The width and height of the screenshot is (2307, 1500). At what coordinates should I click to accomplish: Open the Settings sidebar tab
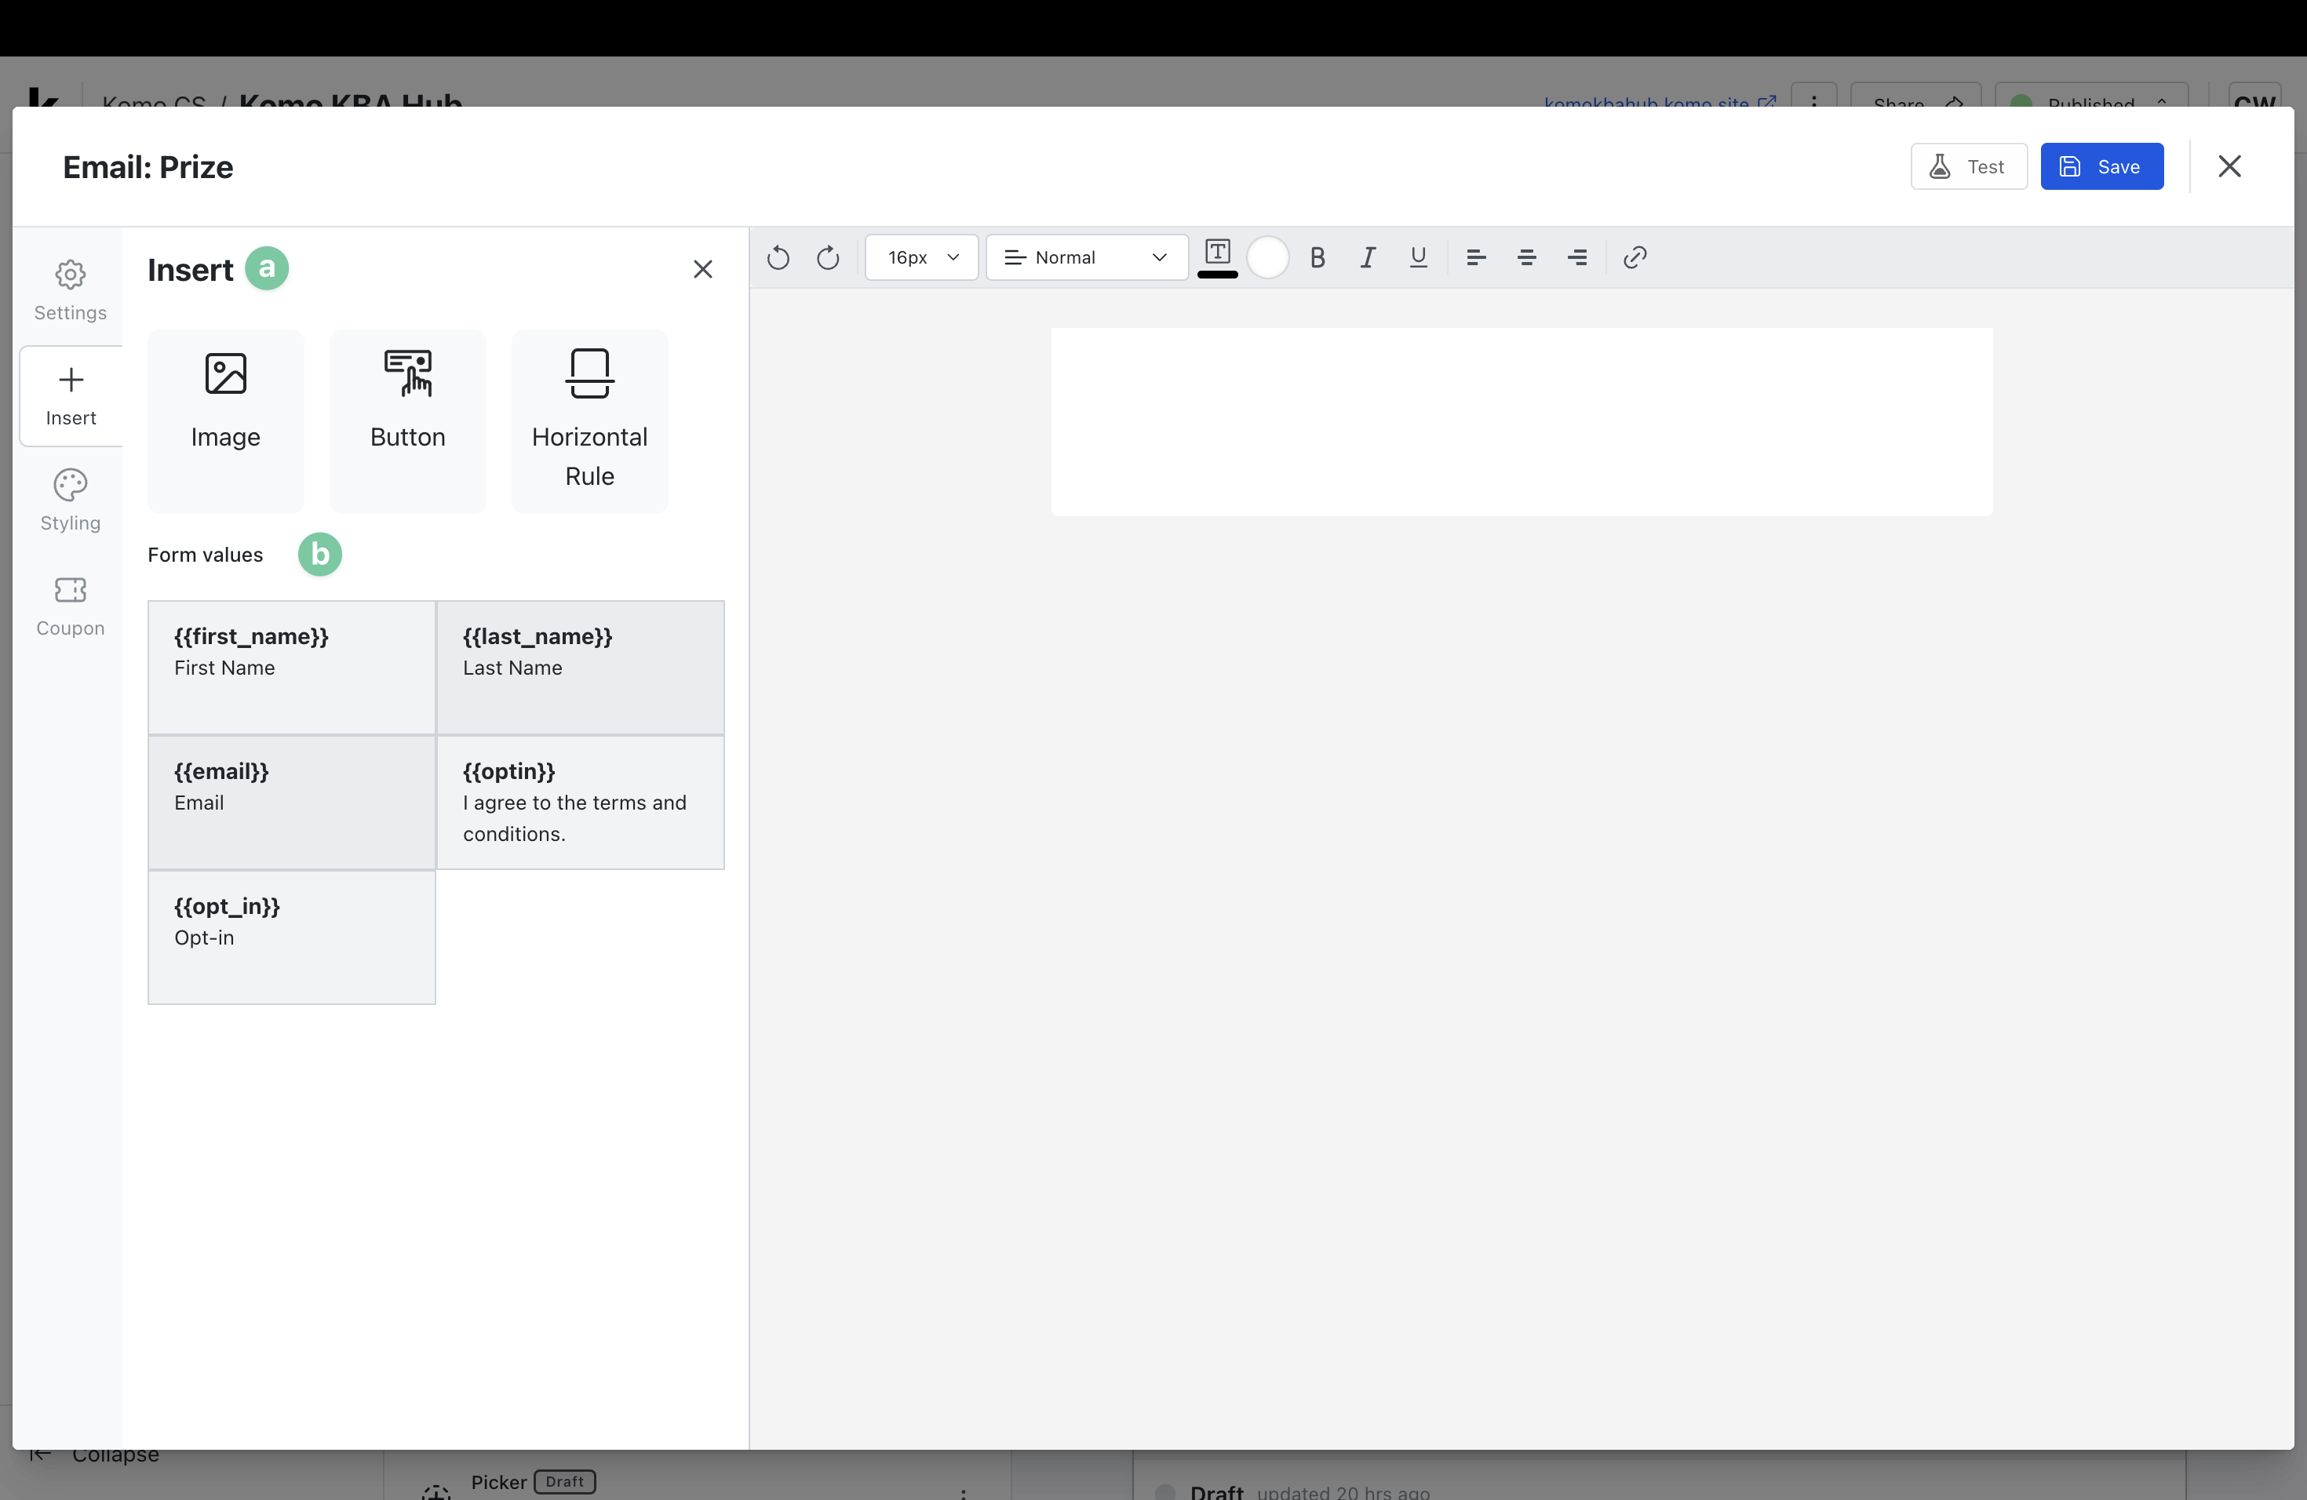[70, 289]
